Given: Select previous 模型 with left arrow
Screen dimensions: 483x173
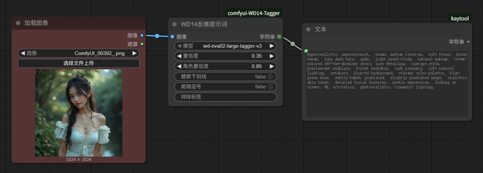Looking at the screenshot, I should (179, 46).
